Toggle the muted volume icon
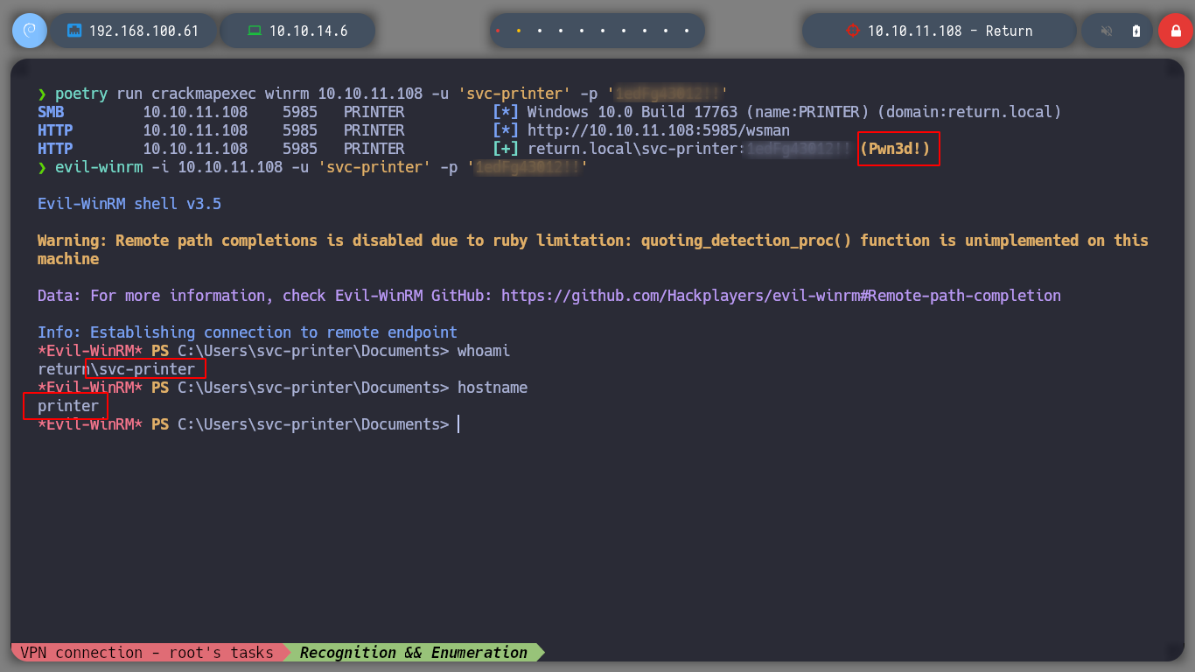 point(1107,31)
